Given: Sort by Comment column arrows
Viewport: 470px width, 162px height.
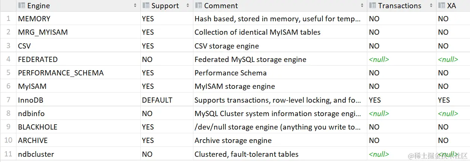Looking at the screenshot, I should (362, 6).
